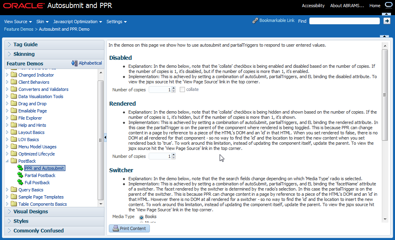
Task: Click the Feature Demos accordion header
Action: 54,63
